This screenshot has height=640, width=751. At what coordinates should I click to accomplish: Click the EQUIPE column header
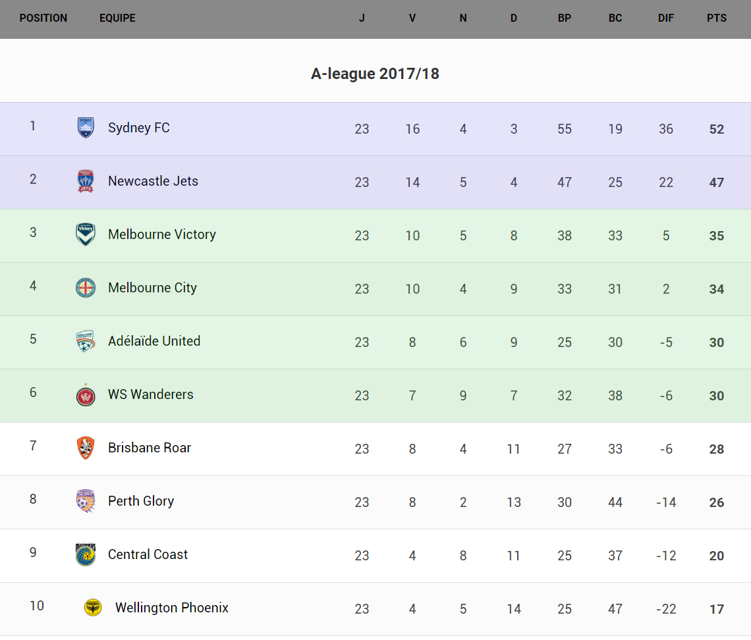pyautogui.click(x=117, y=18)
